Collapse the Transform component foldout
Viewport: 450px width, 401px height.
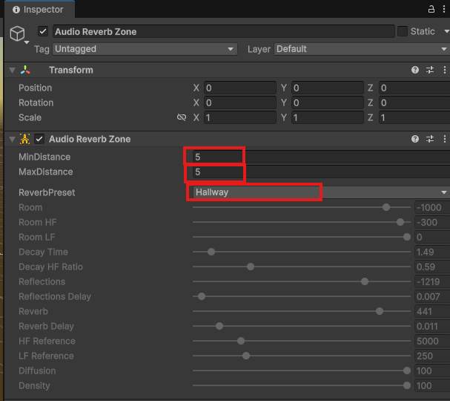click(10, 70)
